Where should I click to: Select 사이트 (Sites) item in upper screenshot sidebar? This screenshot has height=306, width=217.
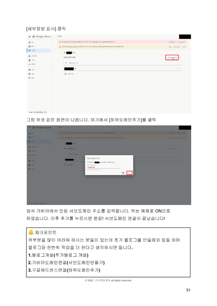(x=39, y=51)
